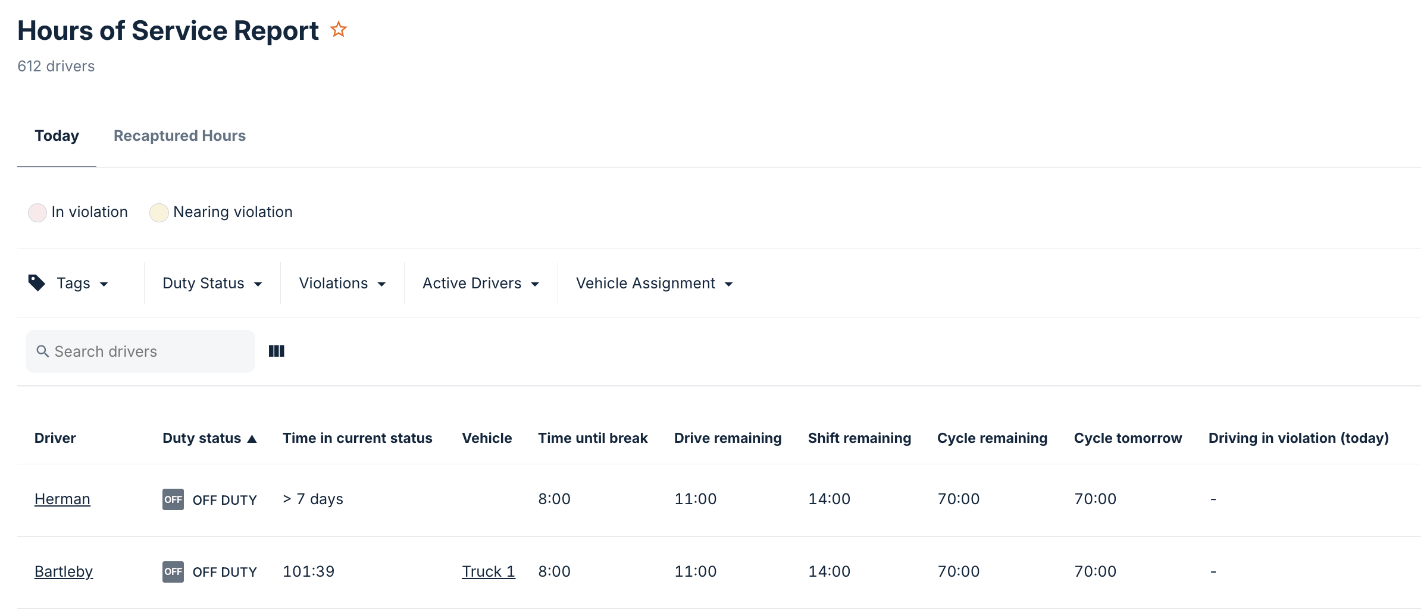The height and width of the screenshot is (610, 1427).
Task: Open driver Bartleby's profile link
Action: (64, 571)
